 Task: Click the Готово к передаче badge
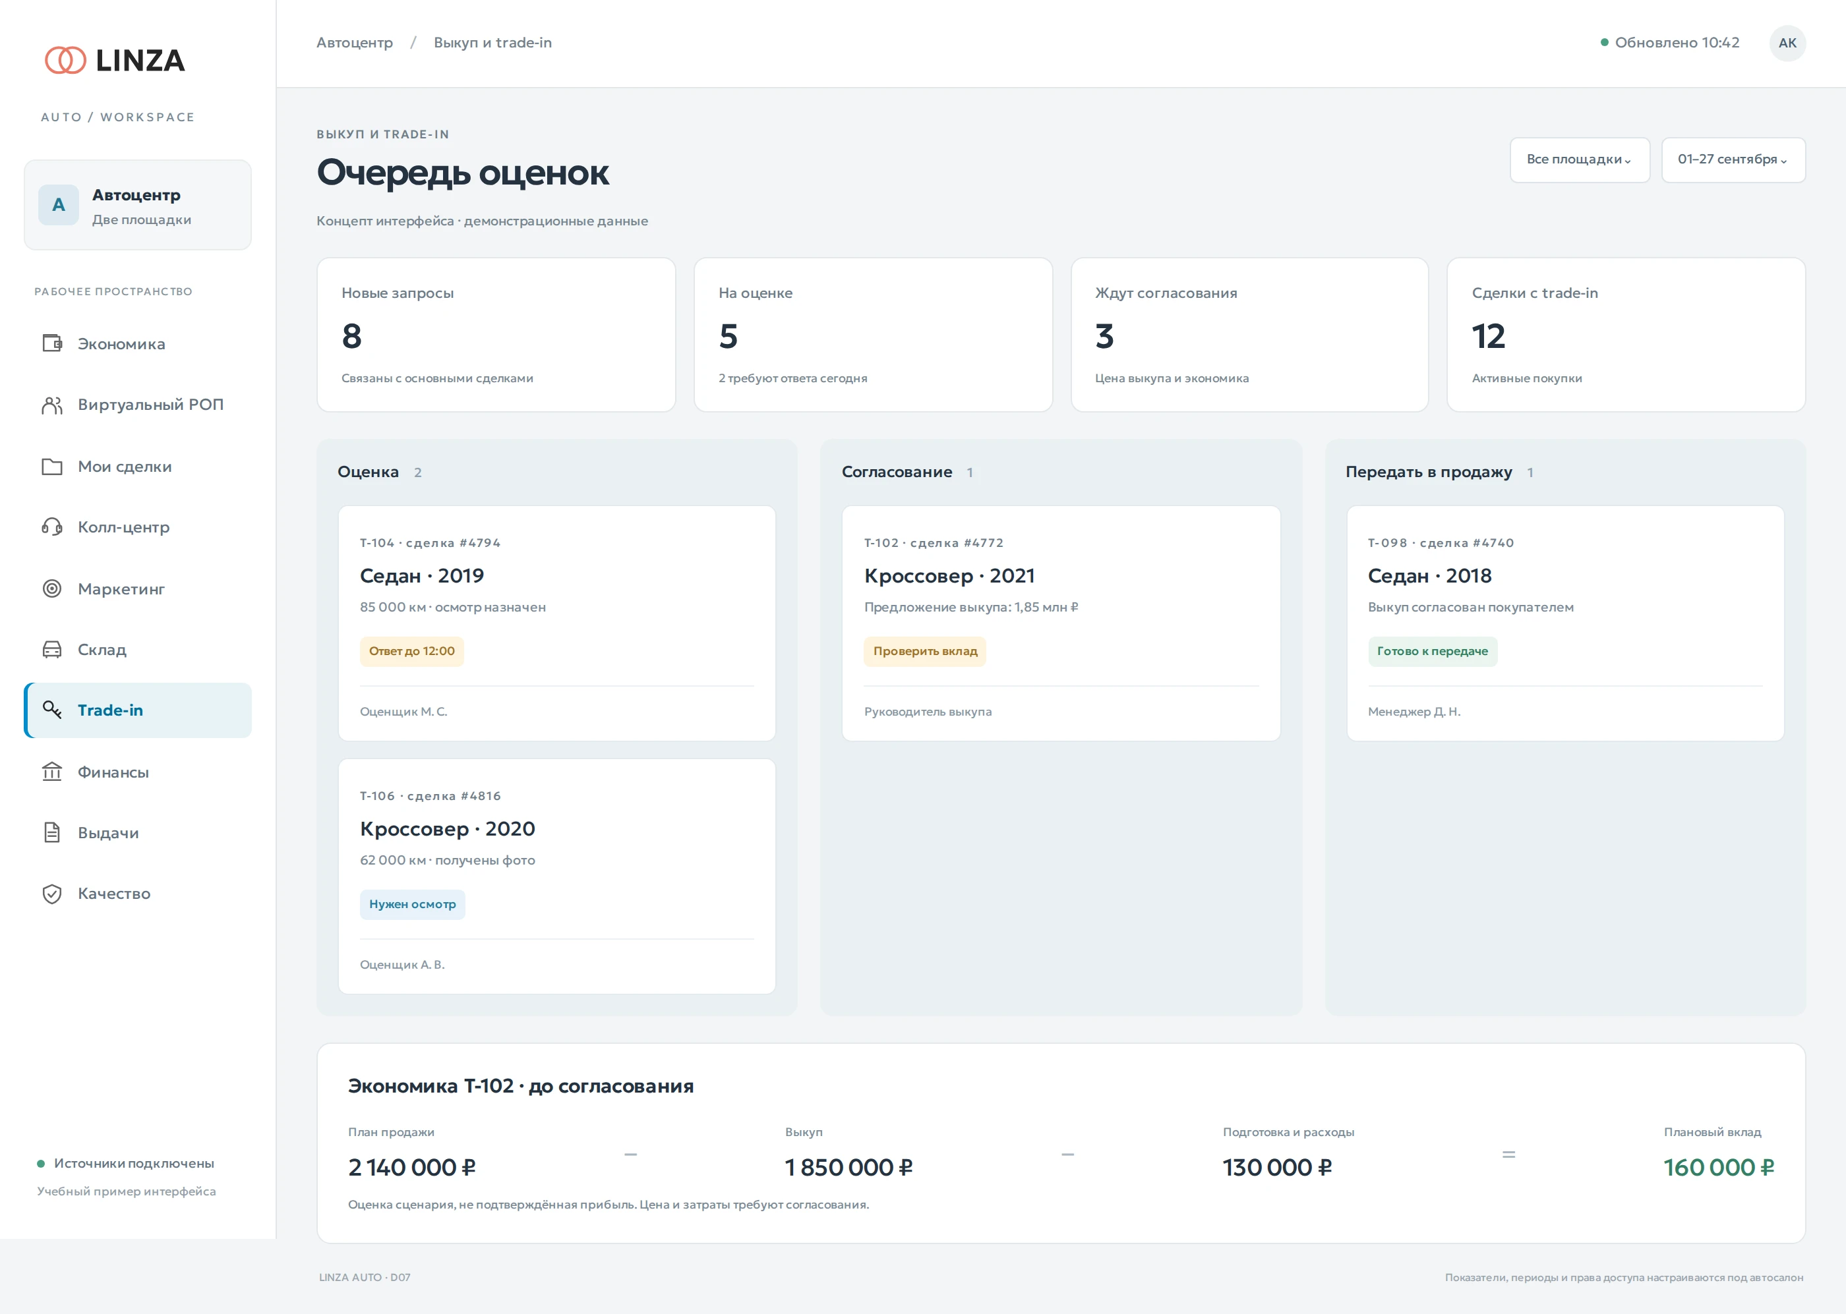click(x=1433, y=651)
